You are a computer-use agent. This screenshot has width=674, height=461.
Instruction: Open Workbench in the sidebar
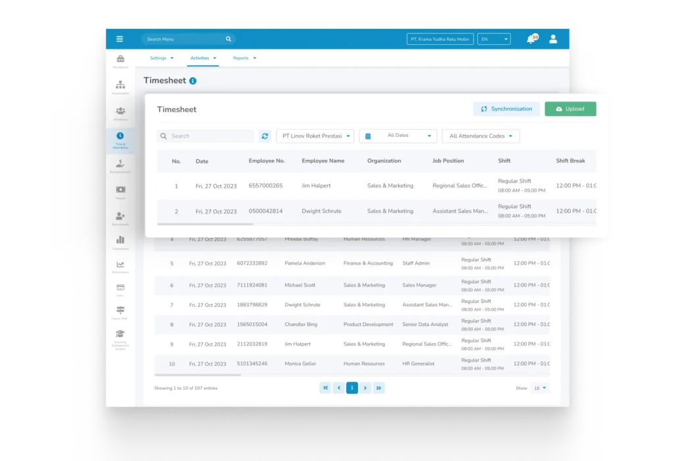coord(120,61)
